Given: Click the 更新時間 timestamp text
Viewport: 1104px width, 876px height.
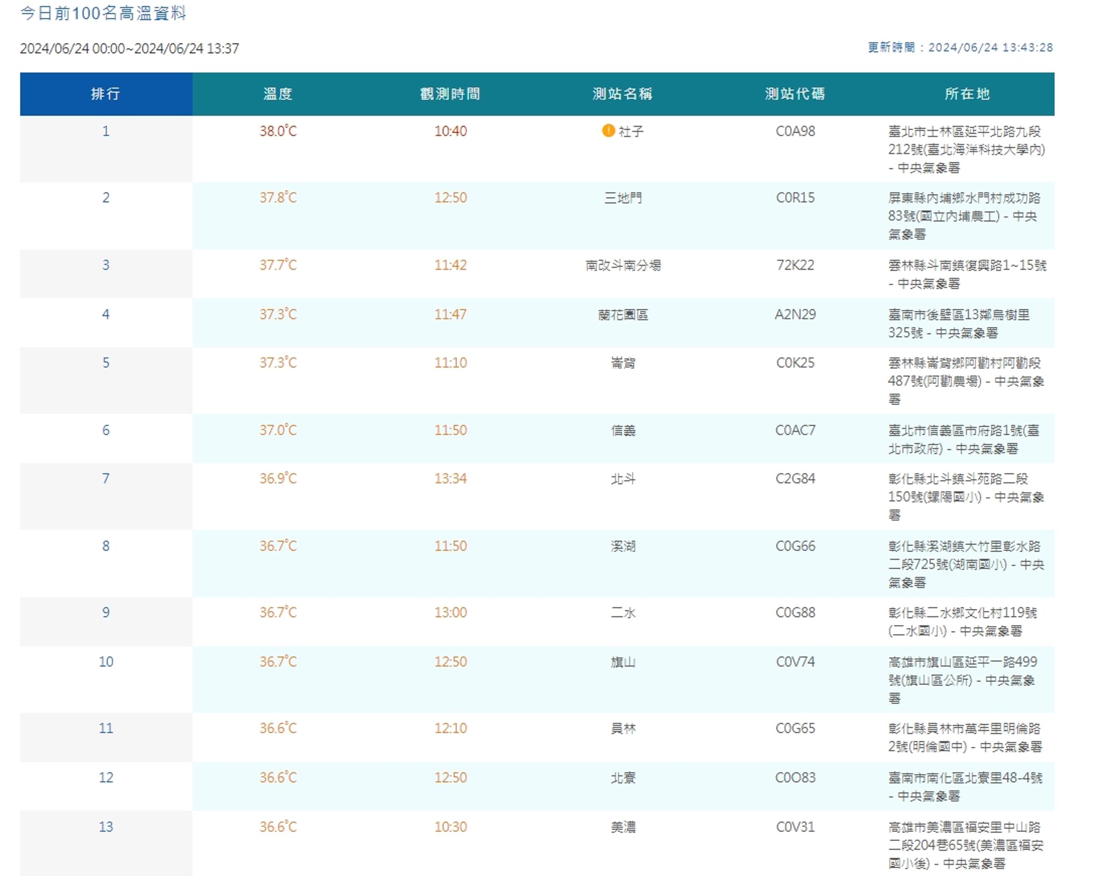Looking at the screenshot, I should click(960, 48).
